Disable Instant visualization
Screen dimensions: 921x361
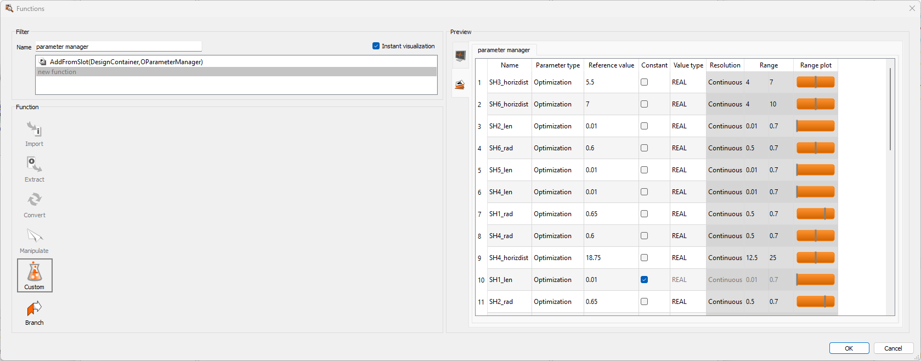pos(376,46)
